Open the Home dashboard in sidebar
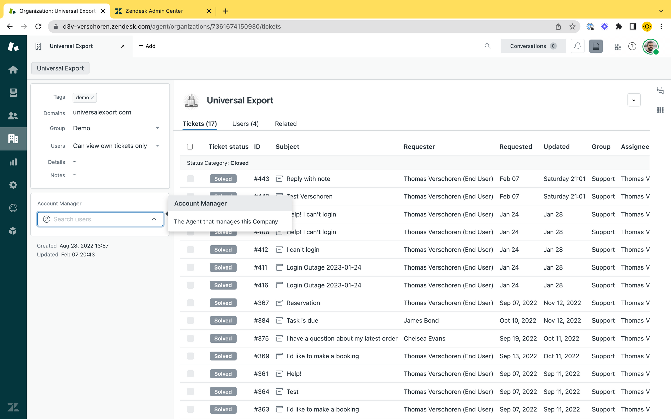The height and width of the screenshot is (419, 671). [x=13, y=70]
